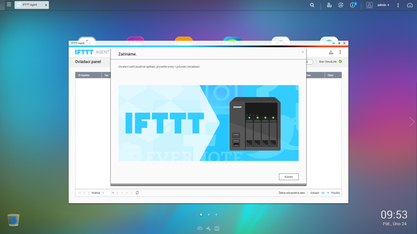Click the IFTTT QNAP banner image
Viewport: 417px width, 234px height.
click(x=208, y=123)
